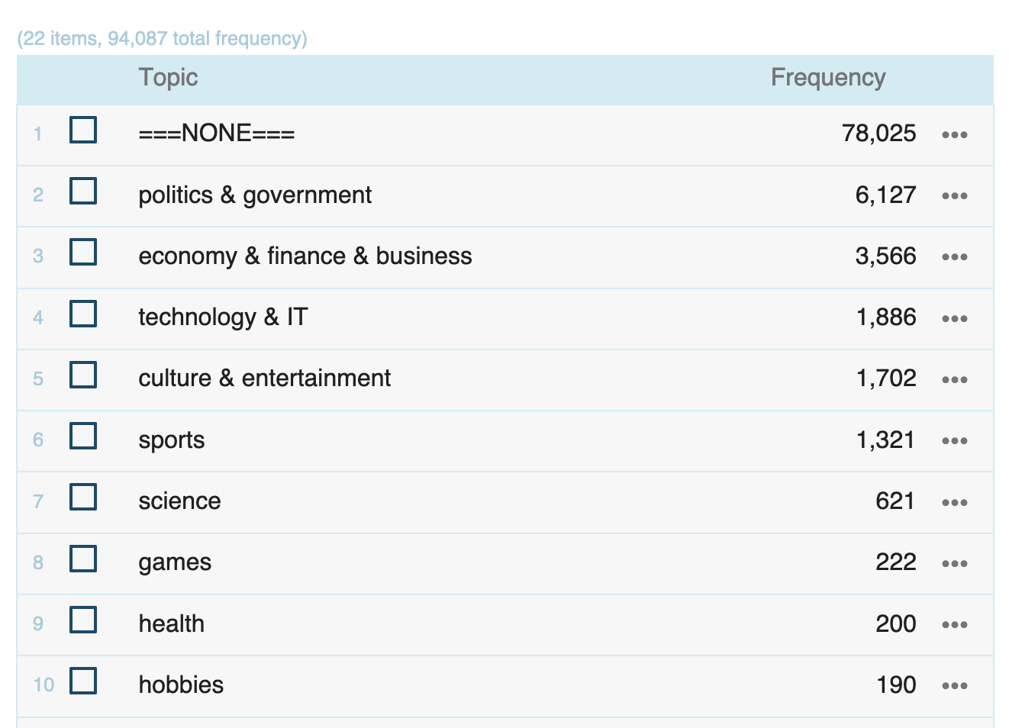Click the more options icon for science
Screen dimensions: 1009x728
tap(954, 503)
